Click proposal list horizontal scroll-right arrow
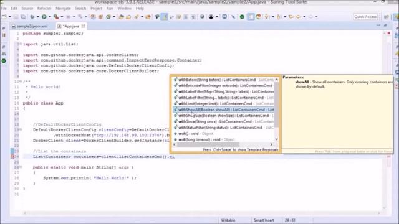The width and height of the screenshot is (399, 224). click(x=271, y=144)
